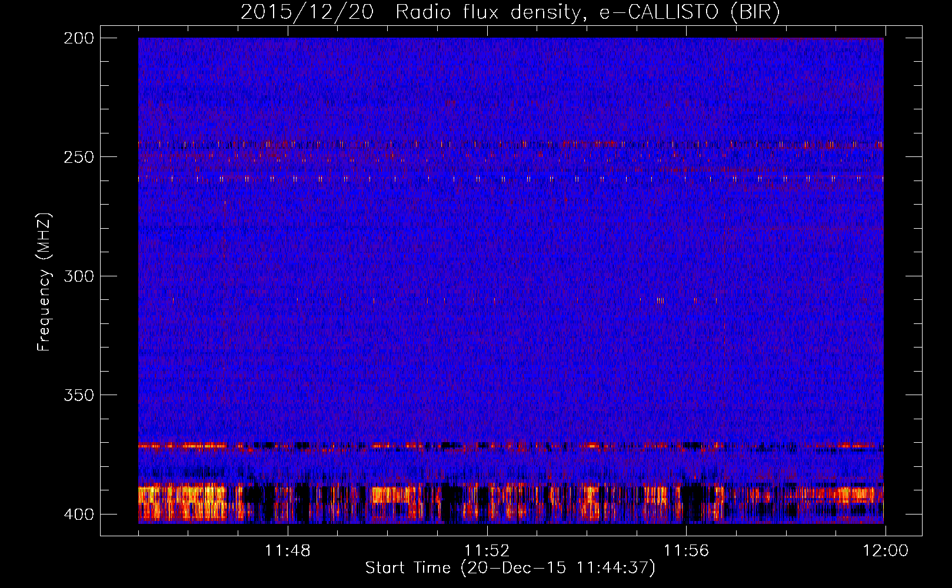Screen dimensions: 952x588
Task: Click the bright yellow burst near 400 MHz
Action: 182,503
